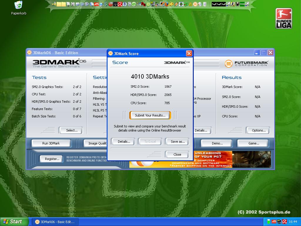
Task: Click Save as in Score dialog
Action: [178, 142]
